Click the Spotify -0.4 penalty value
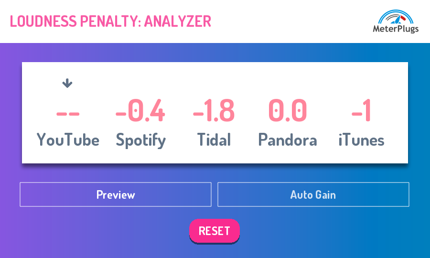Image resolution: width=430 pixels, height=258 pixels. point(140,111)
